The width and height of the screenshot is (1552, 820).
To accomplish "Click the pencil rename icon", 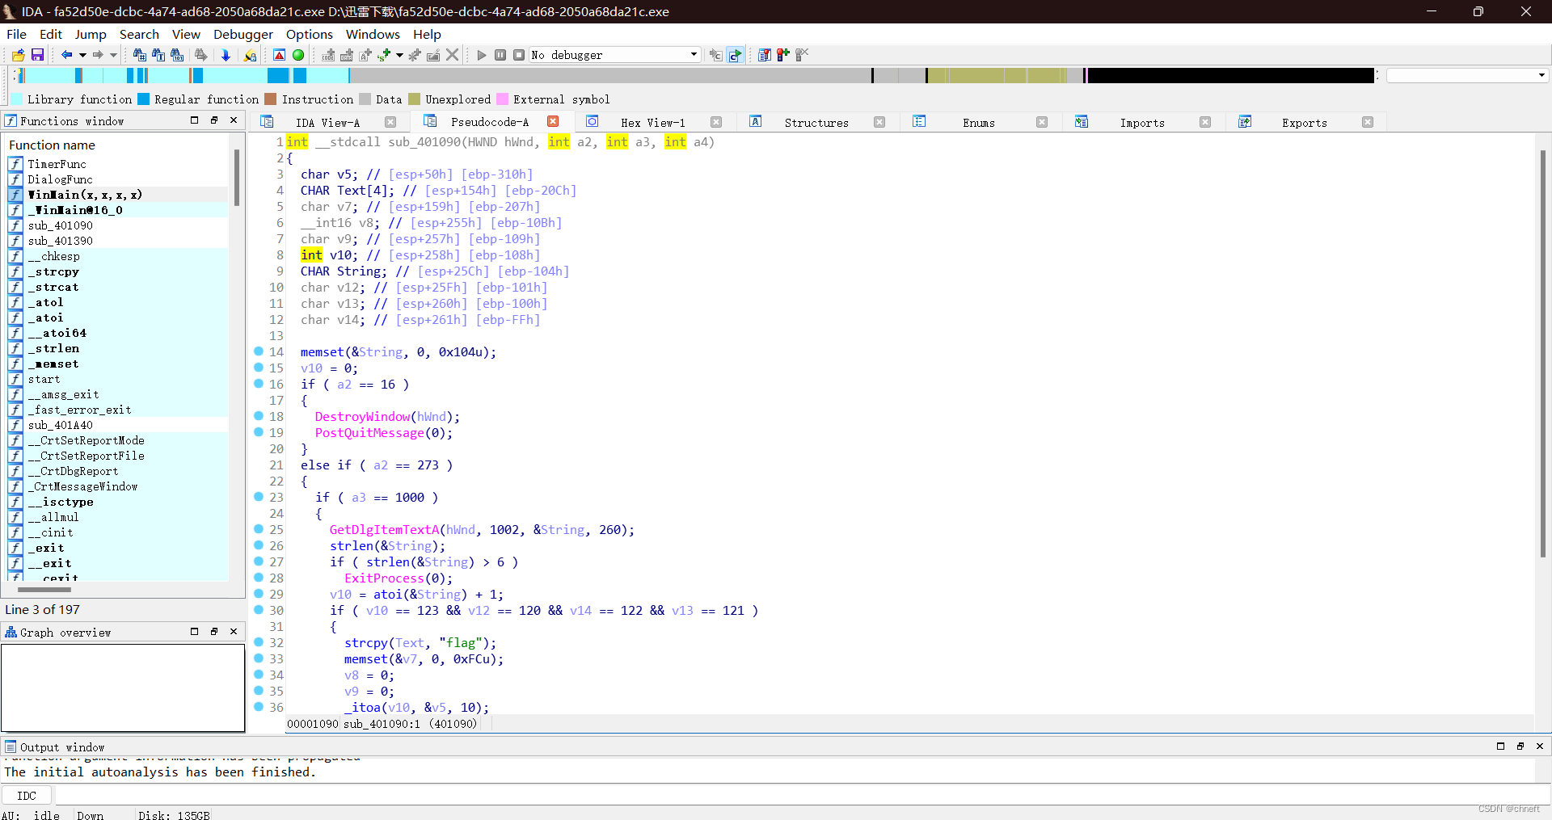I will pyautogui.click(x=433, y=55).
